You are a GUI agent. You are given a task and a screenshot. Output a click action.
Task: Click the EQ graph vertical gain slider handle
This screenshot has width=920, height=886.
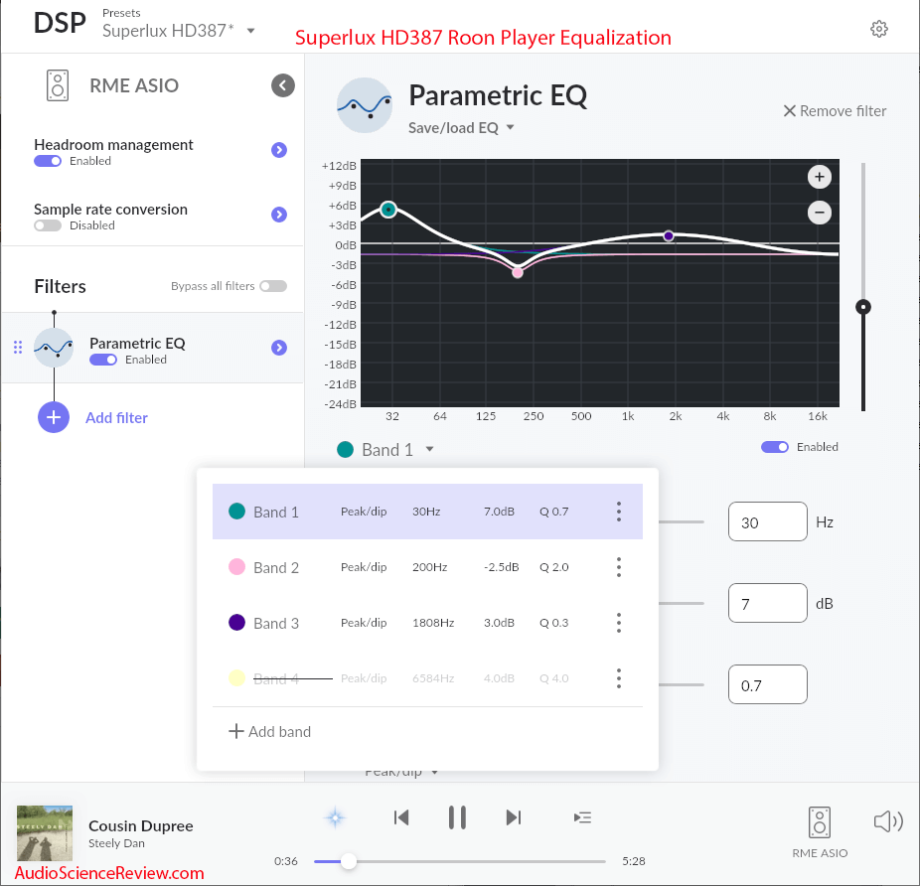click(863, 307)
